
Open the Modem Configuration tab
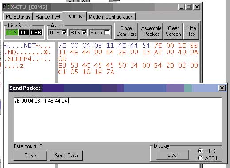pyautogui.click(x=111, y=17)
